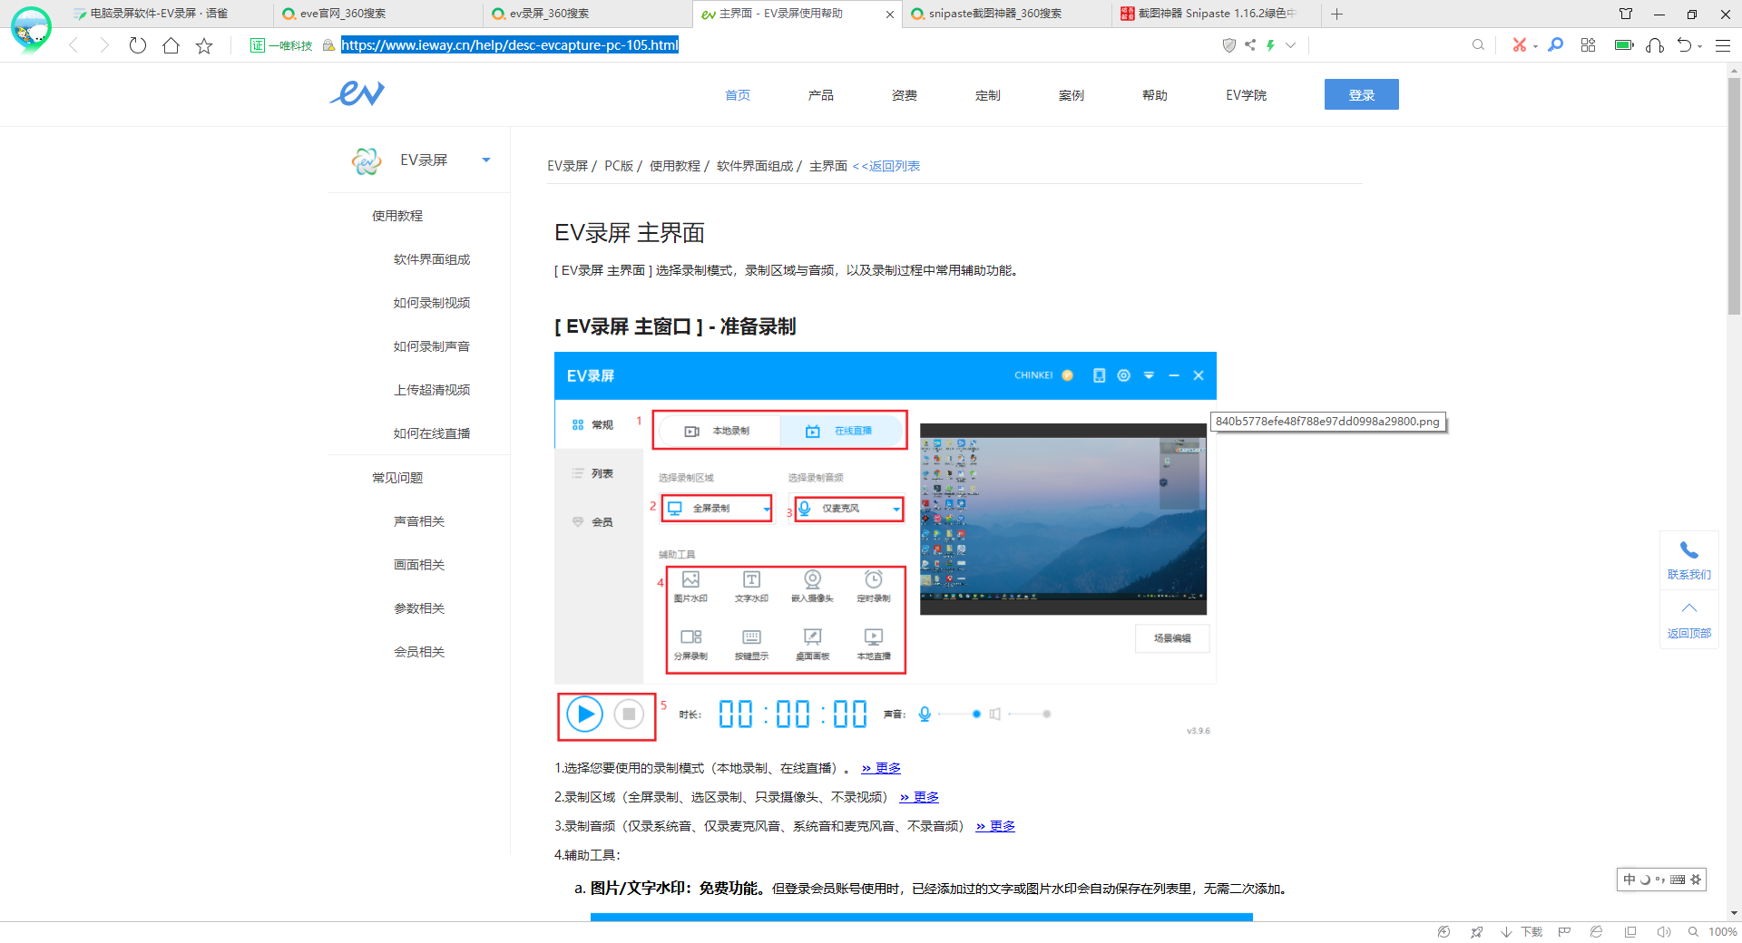Click the search magnifier in search box
1742x943 pixels.
(x=1478, y=44)
